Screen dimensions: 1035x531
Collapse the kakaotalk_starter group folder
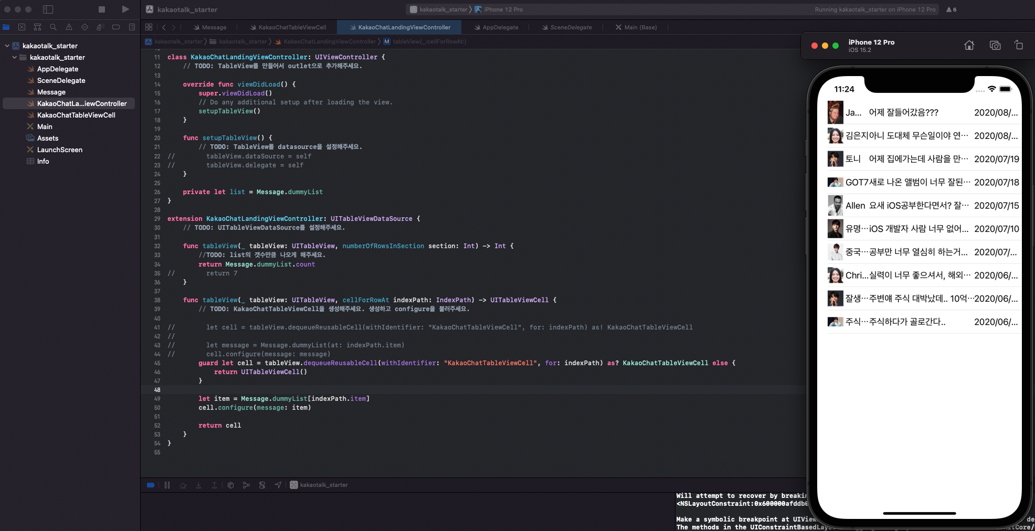pyautogui.click(x=15, y=57)
